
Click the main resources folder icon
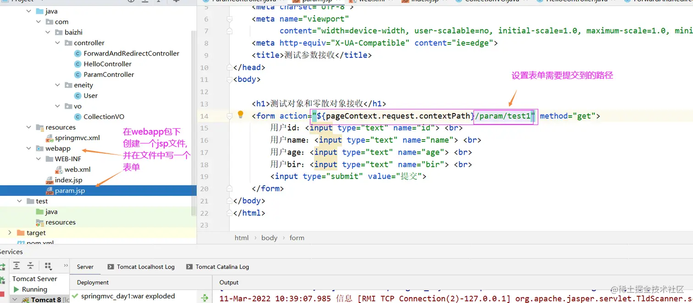coord(40,127)
